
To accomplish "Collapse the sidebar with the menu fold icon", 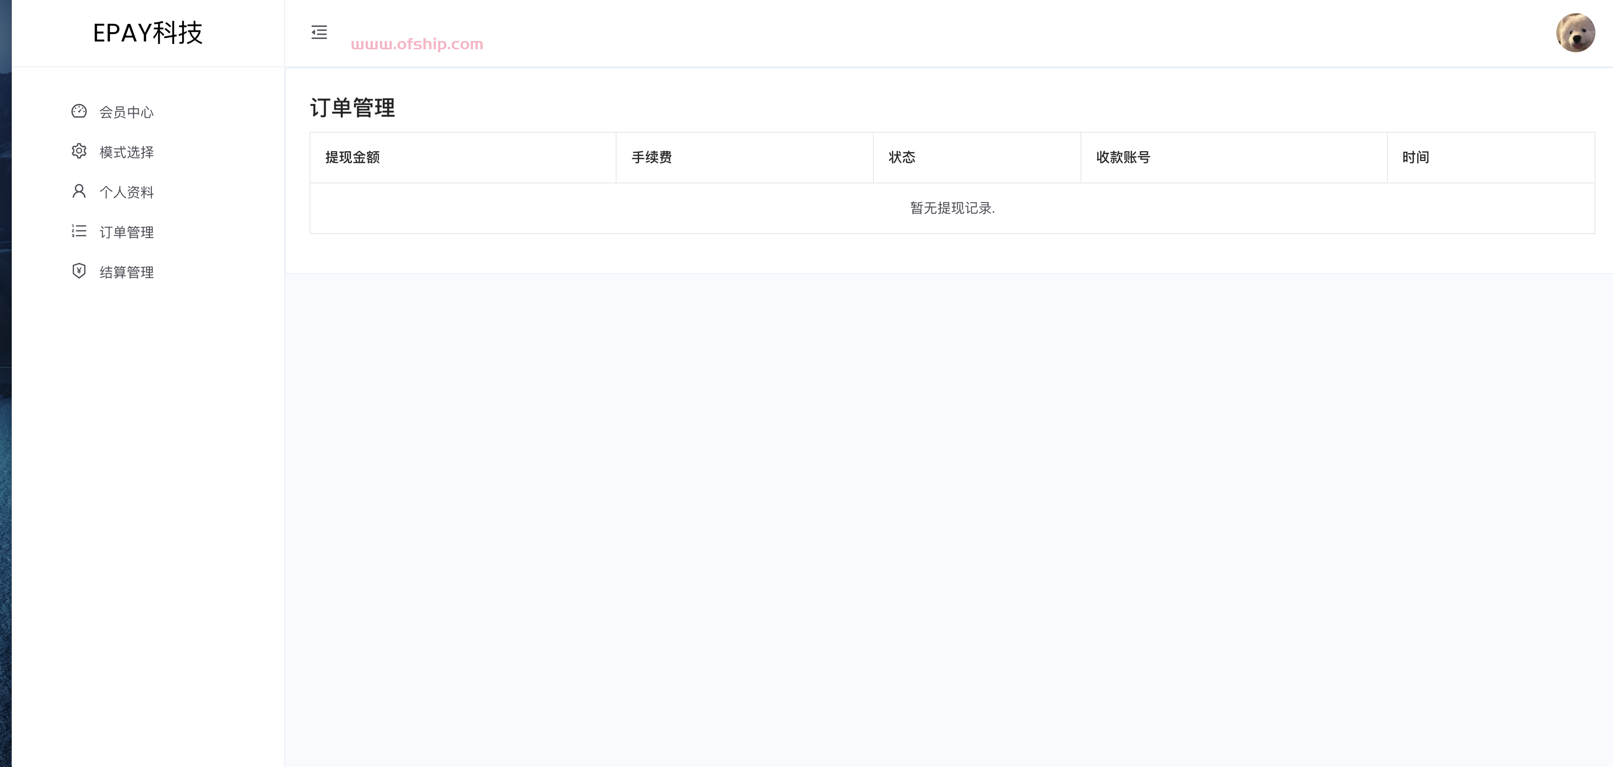I will [319, 33].
